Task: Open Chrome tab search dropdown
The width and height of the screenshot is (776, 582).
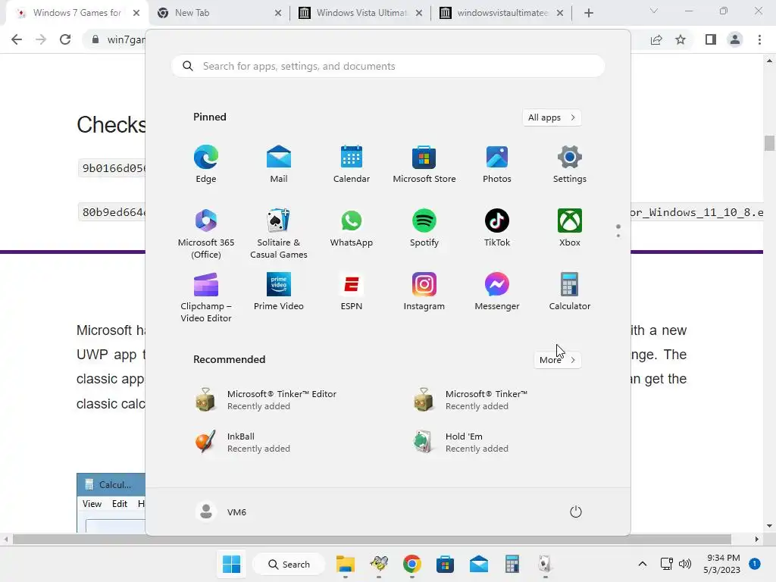Action: [654, 11]
